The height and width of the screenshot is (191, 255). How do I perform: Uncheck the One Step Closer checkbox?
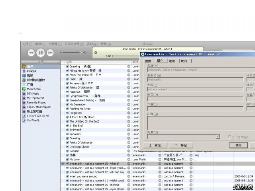(x=67, y=147)
